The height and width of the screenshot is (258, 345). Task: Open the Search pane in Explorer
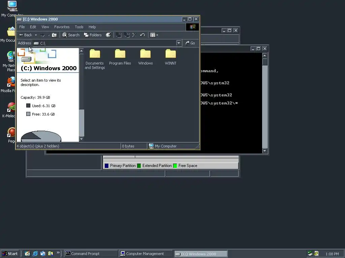pos(71,35)
